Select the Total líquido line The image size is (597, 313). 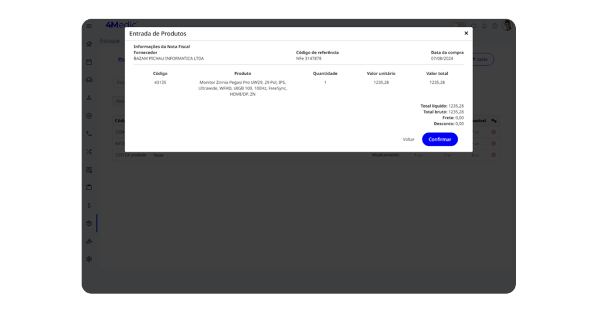pos(442,106)
